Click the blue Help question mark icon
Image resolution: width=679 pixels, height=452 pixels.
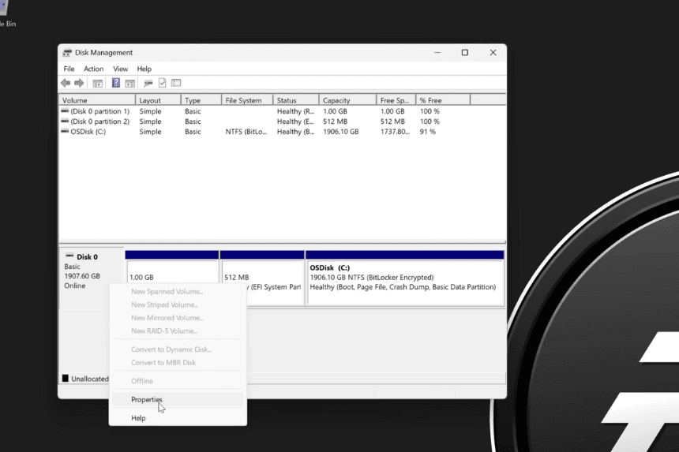click(x=116, y=84)
